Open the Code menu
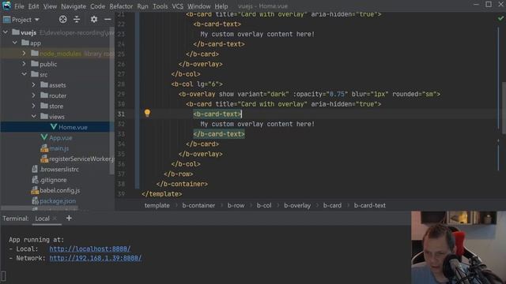Image resolution: width=506 pixels, height=284 pixels. click(97, 6)
